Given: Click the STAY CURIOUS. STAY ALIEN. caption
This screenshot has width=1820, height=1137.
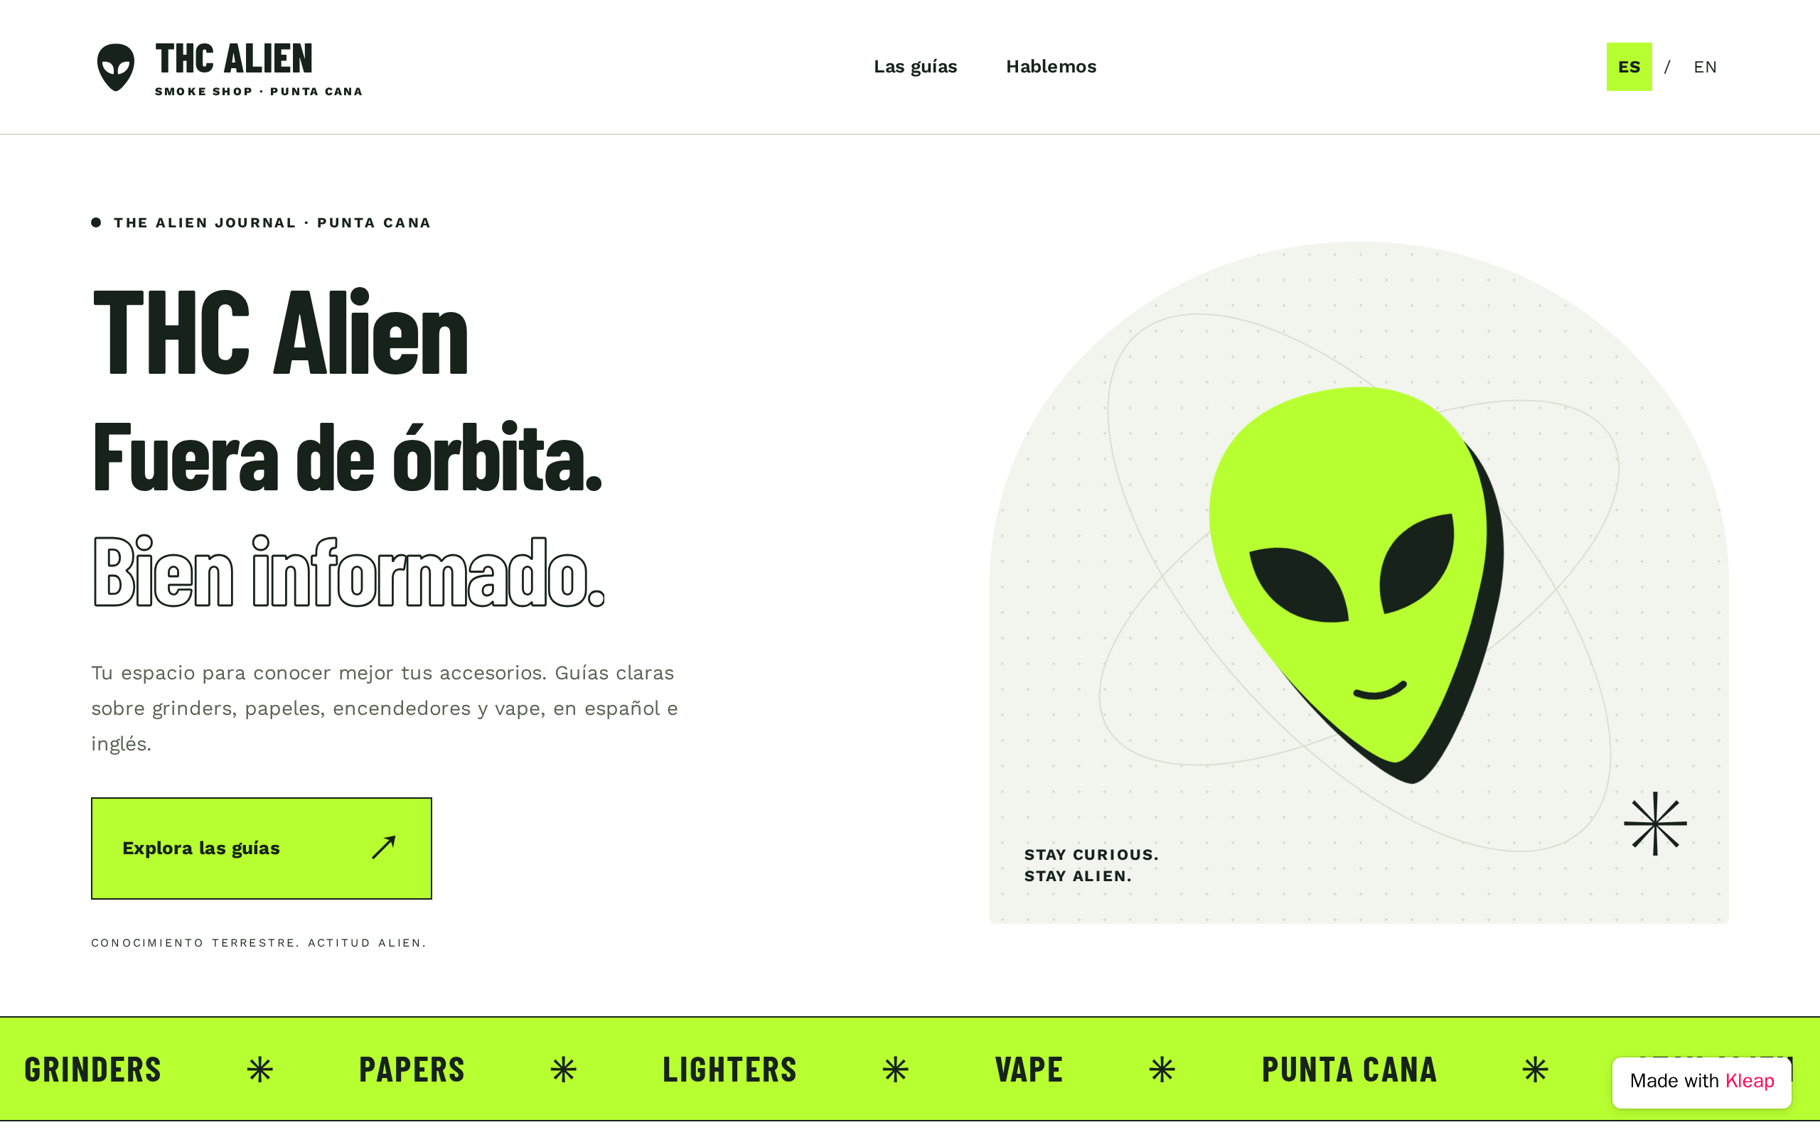Looking at the screenshot, I should 1091,865.
